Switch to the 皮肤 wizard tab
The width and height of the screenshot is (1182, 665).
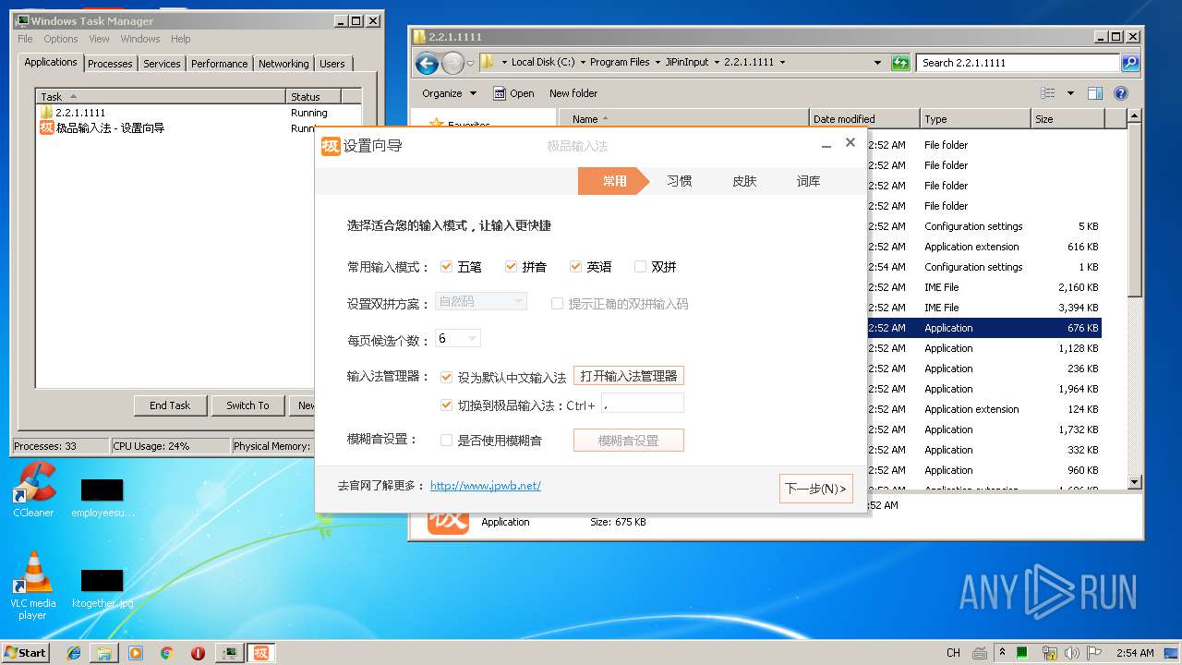pyautogui.click(x=744, y=182)
